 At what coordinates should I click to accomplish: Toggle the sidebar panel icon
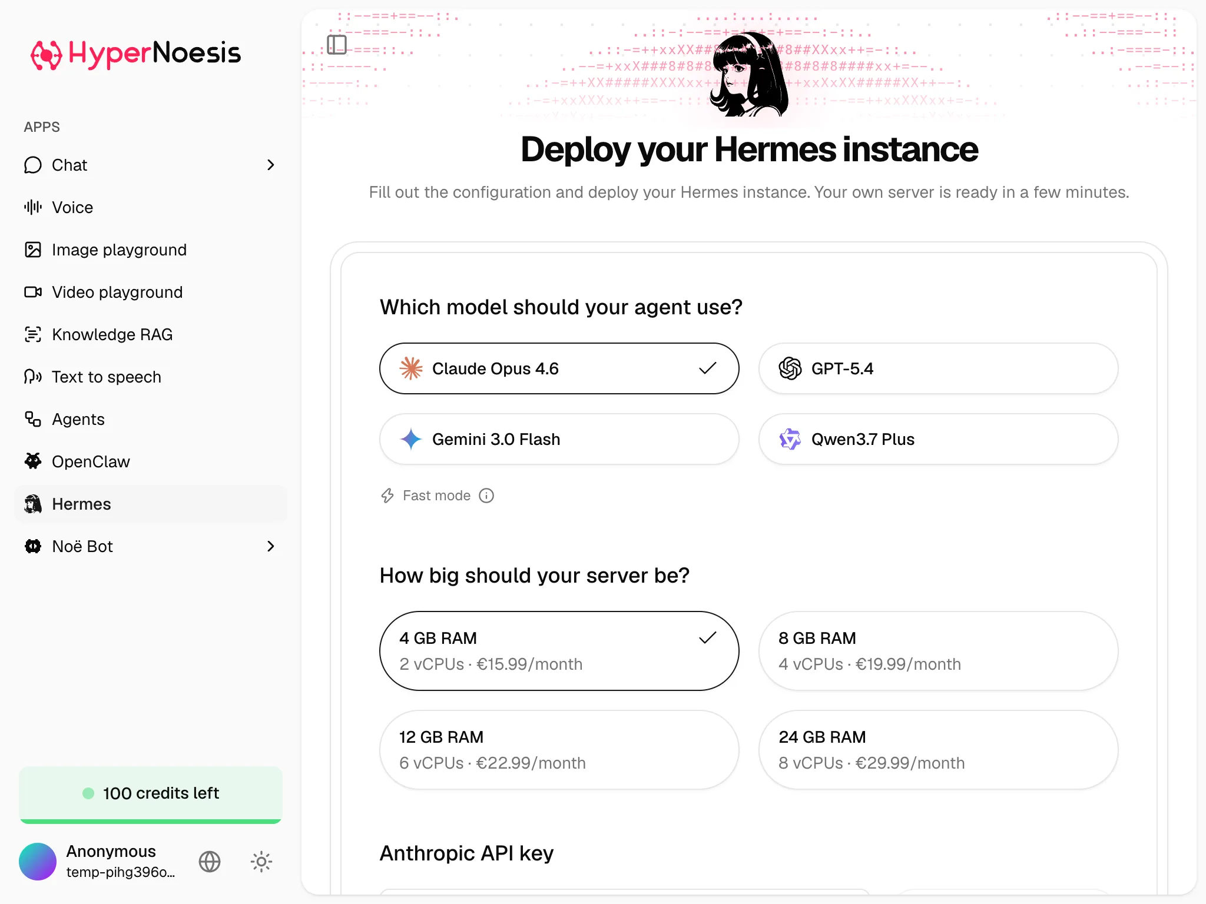coord(337,45)
